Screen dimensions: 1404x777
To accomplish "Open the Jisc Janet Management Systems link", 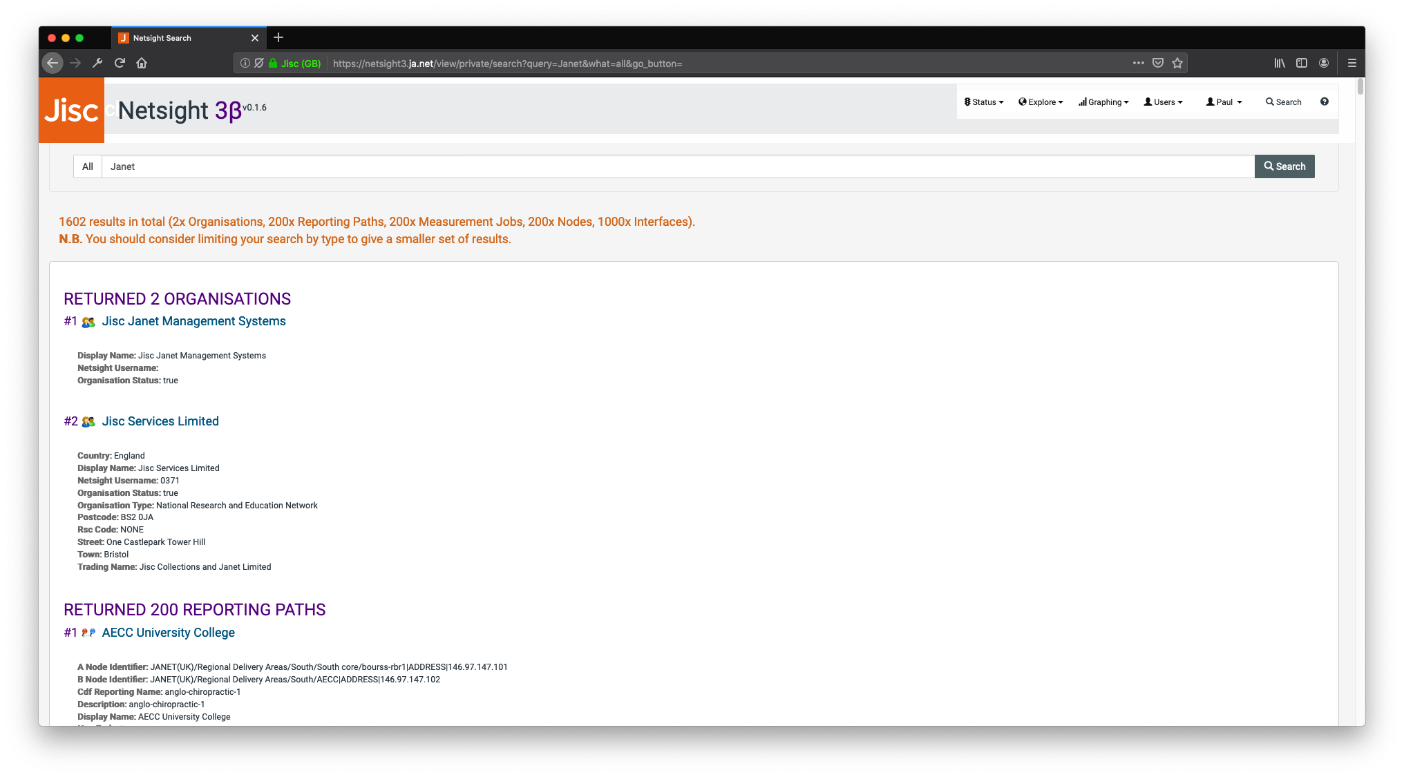I will point(194,321).
